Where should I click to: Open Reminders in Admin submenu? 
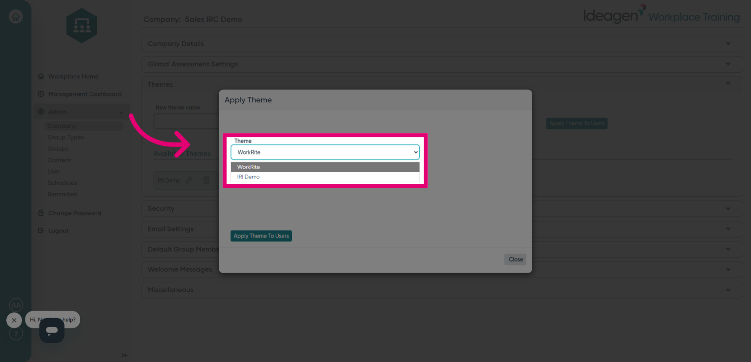pos(63,194)
